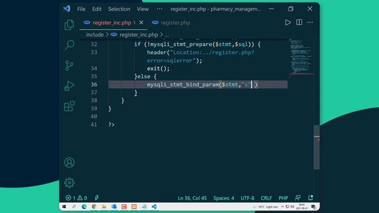This screenshot has width=379, height=213.
Task: Switch to the register.php tab
Action: click(175, 22)
